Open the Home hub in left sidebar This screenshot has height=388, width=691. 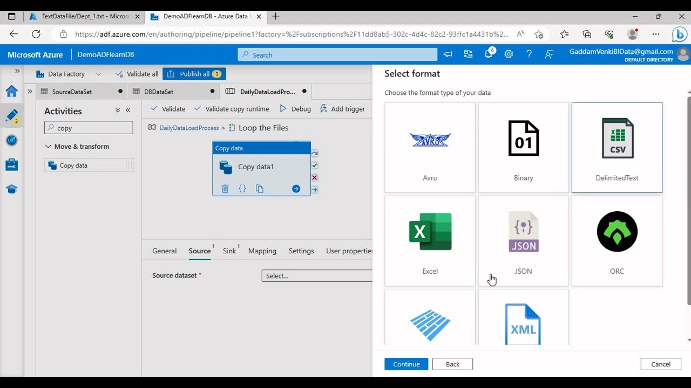[x=11, y=91]
